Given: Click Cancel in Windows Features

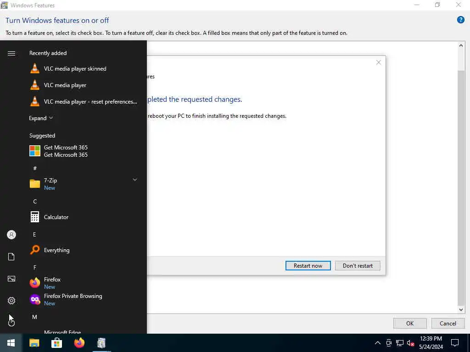Looking at the screenshot, I should coord(448,323).
